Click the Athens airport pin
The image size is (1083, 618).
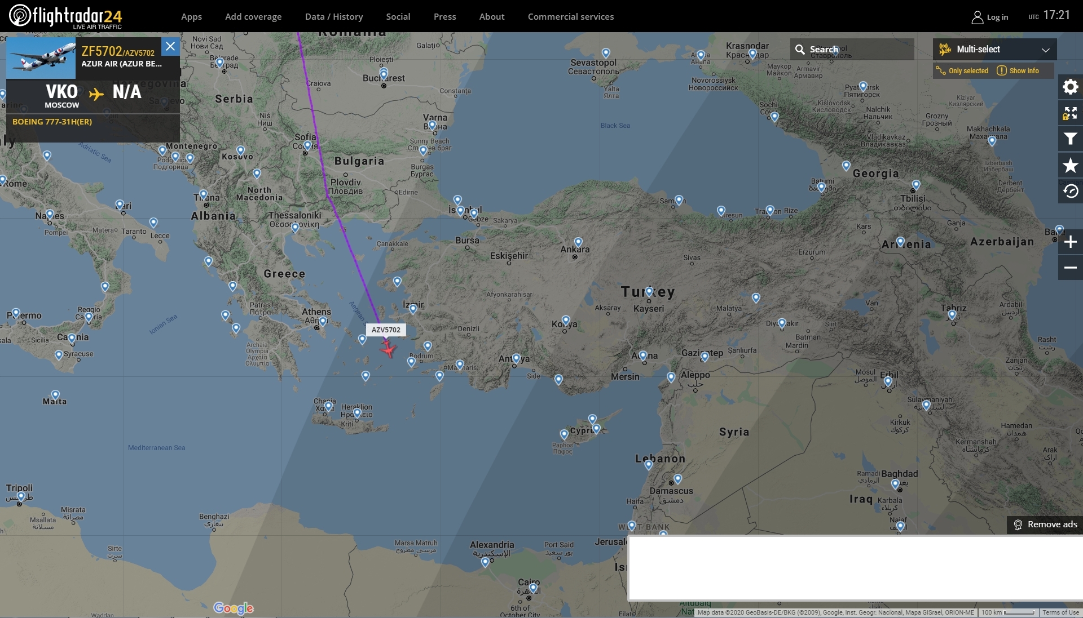[x=323, y=322]
